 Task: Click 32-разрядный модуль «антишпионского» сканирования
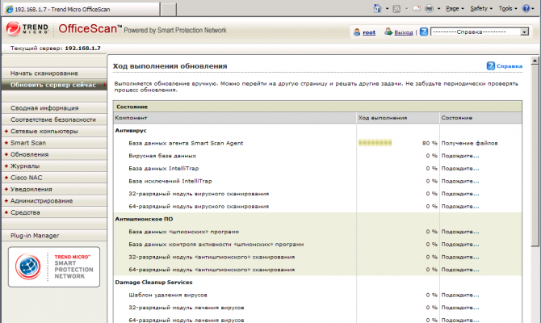click(x=212, y=257)
